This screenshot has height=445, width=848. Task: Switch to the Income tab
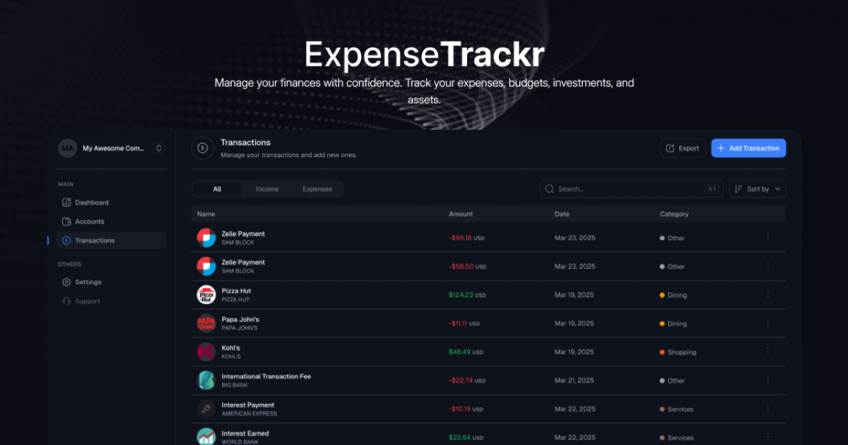pyautogui.click(x=267, y=189)
